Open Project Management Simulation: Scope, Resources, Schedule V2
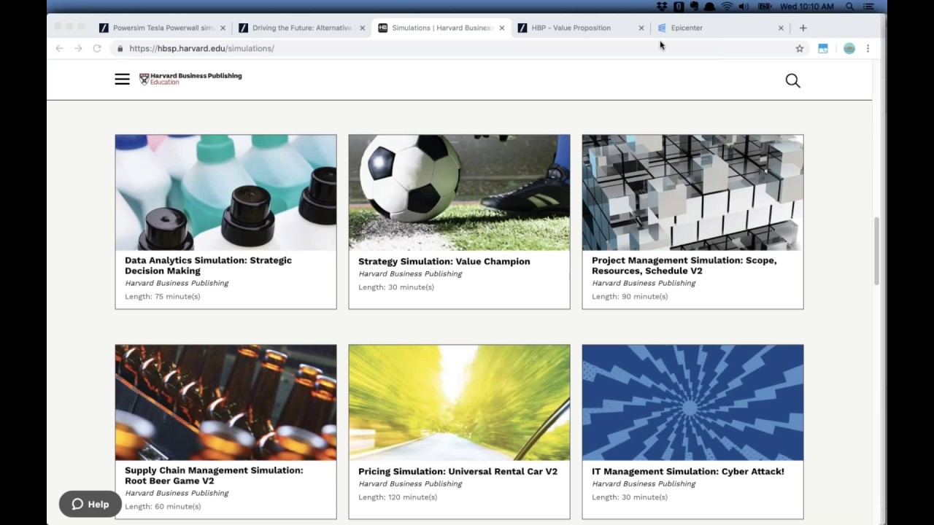The height and width of the screenshot is (525, 934). pyautogui.click(x=684, y=265)
